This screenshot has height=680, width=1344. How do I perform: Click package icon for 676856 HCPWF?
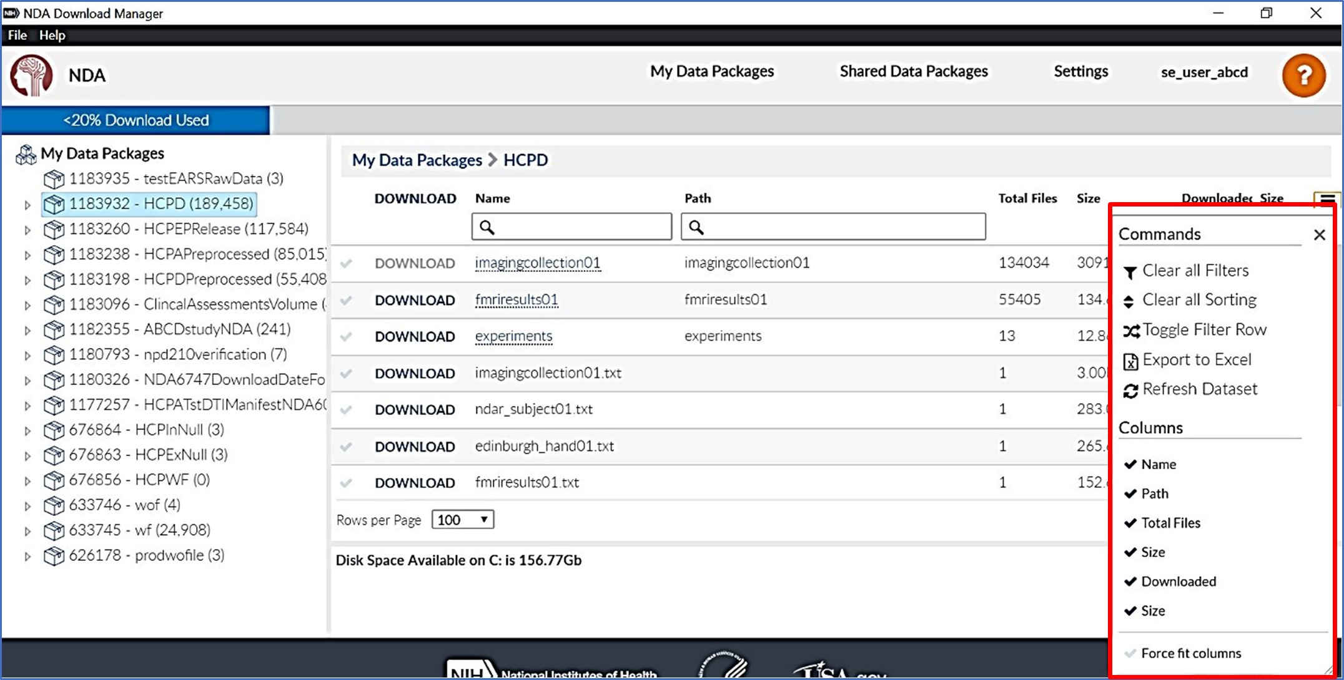[54, 480]
